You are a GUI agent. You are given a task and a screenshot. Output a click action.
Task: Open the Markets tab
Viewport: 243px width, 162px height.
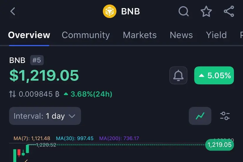coord(140,35)
